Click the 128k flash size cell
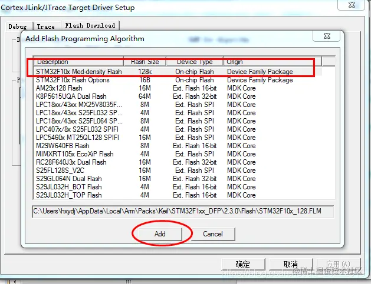371x284 pixels. tap(145, 72)
